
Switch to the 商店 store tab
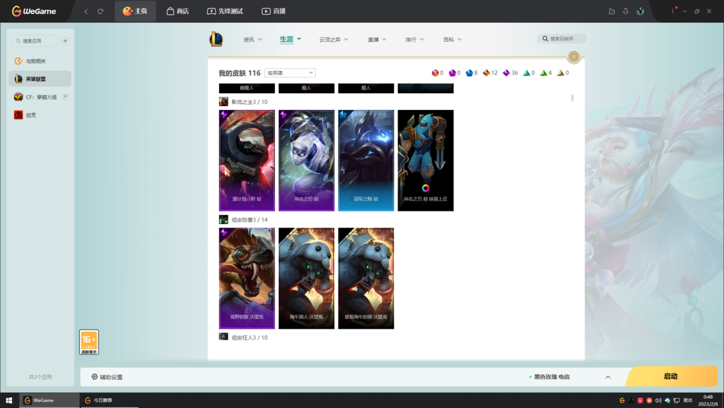[178, 11]
